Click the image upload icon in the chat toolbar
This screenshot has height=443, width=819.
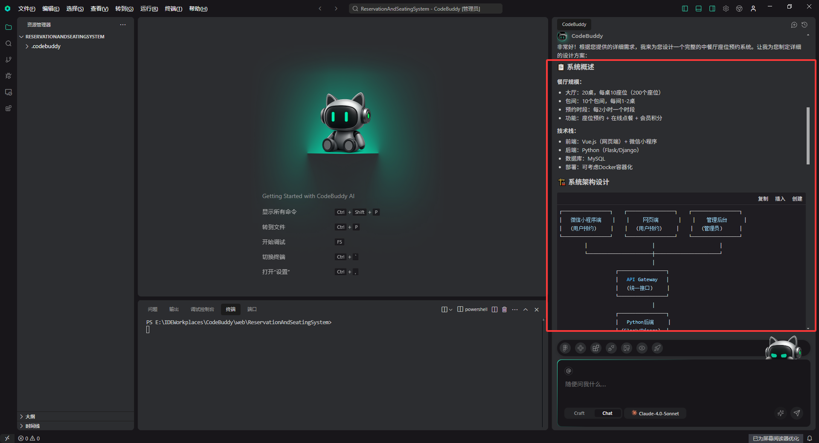pos(627,348)
